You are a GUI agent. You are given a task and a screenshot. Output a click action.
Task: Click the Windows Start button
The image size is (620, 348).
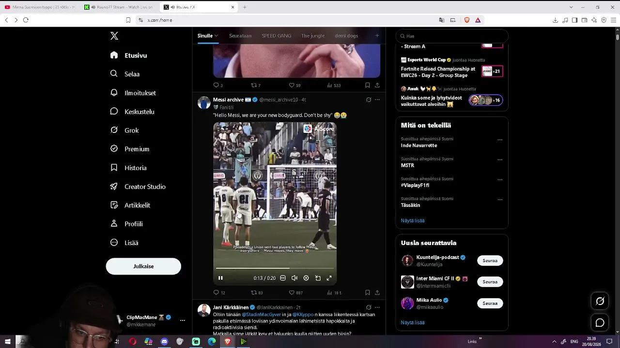coord(7,342)
